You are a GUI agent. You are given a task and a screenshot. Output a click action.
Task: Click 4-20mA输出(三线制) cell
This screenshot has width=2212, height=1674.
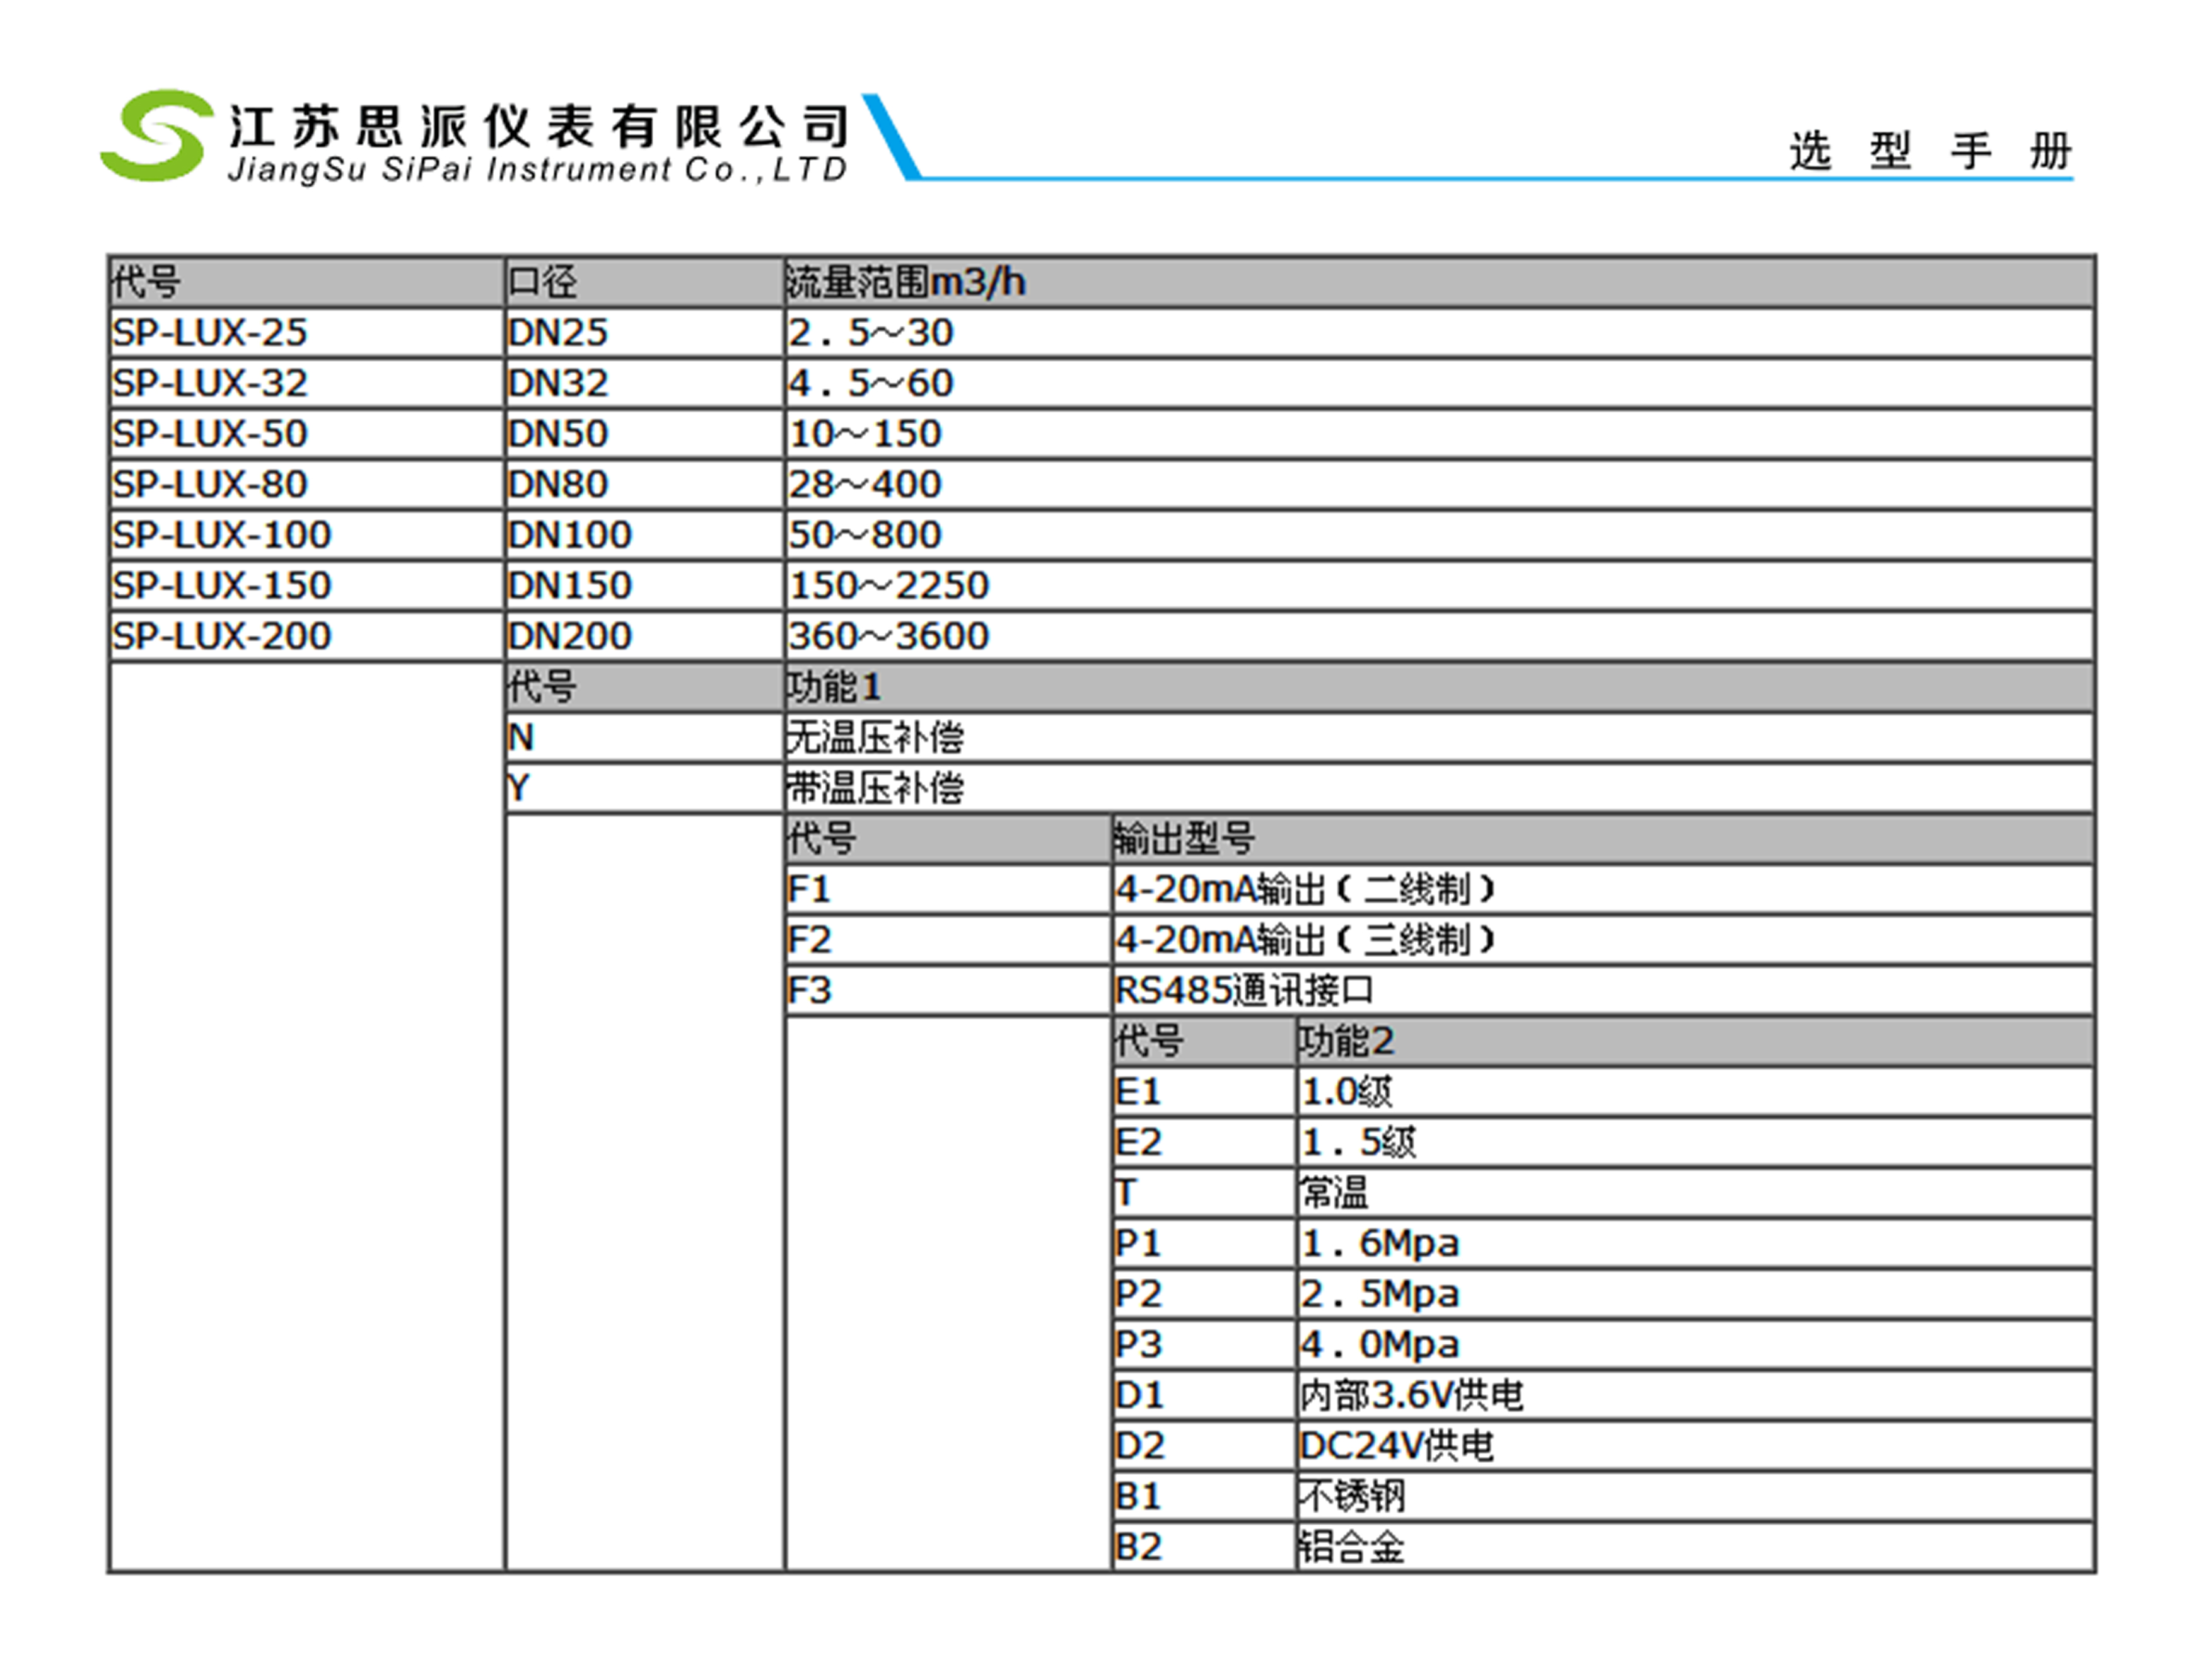1603,940
